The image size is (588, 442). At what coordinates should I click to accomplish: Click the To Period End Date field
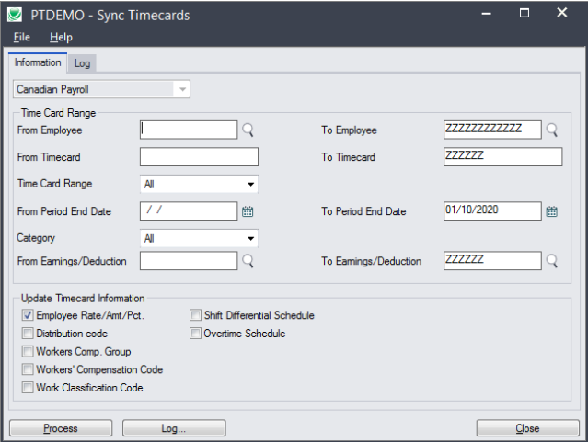coord(492,210)
